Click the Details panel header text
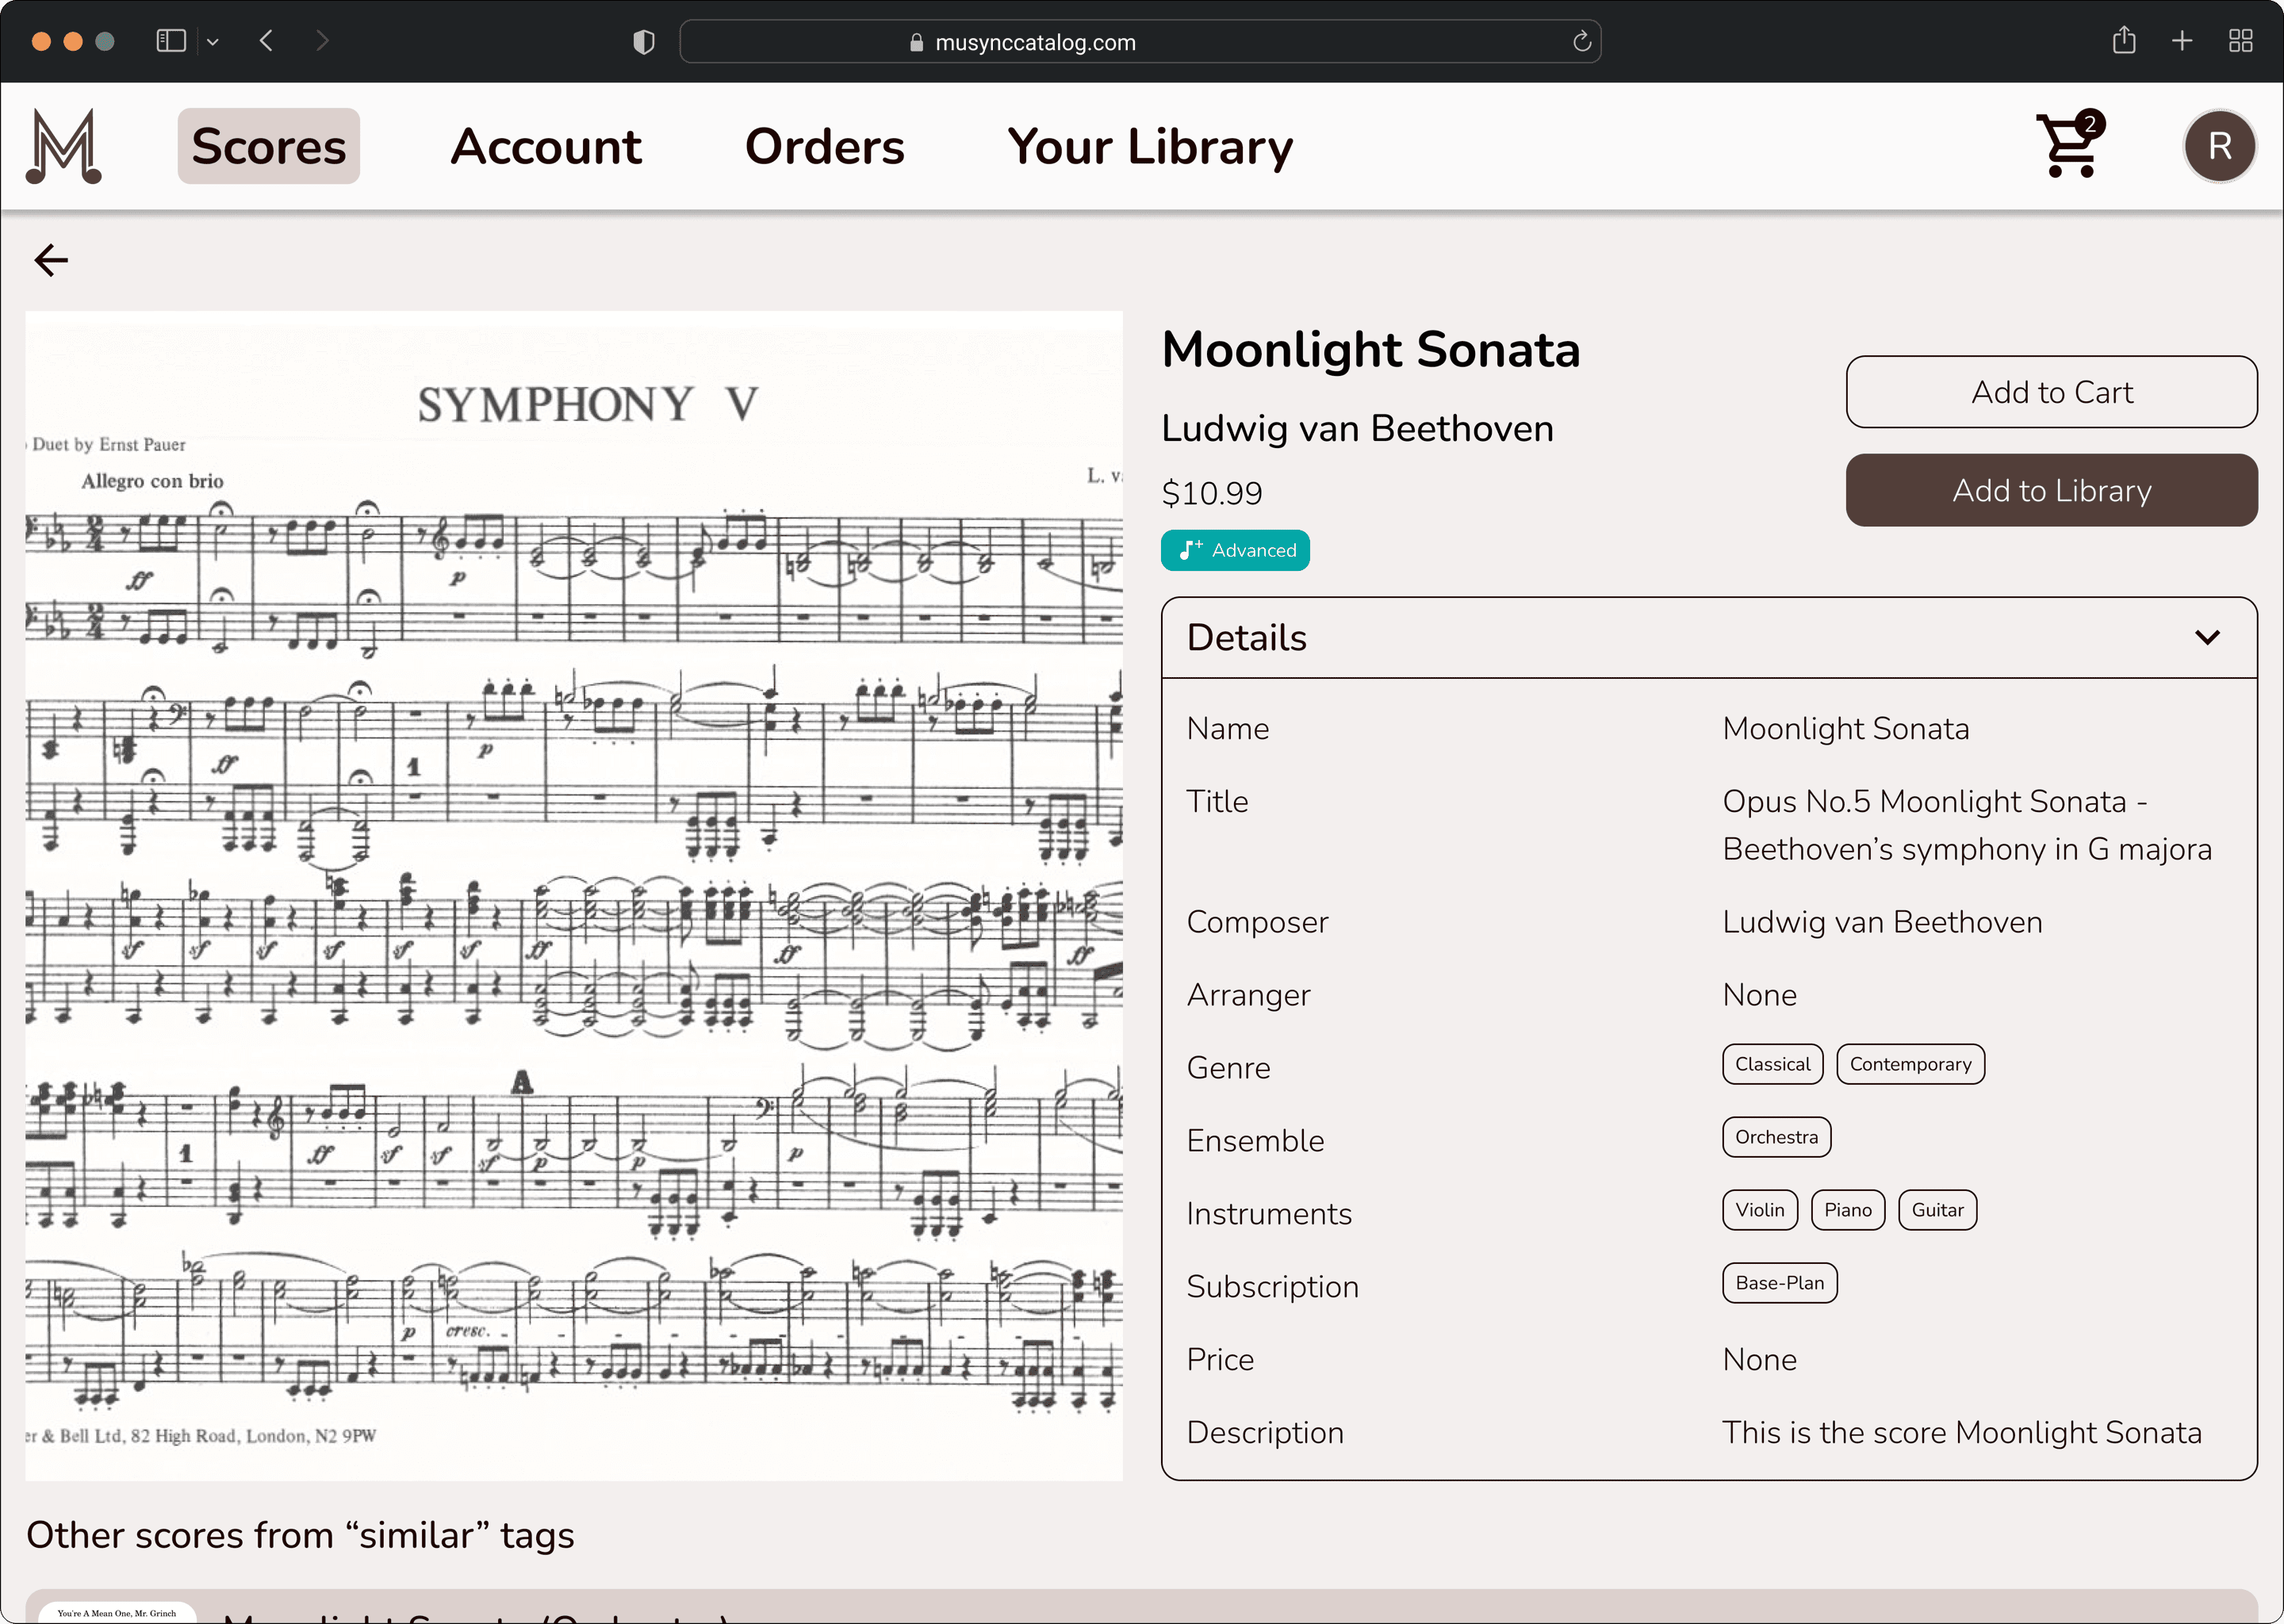This screenshot has width=2284, height=1624. pos(1246,638)
